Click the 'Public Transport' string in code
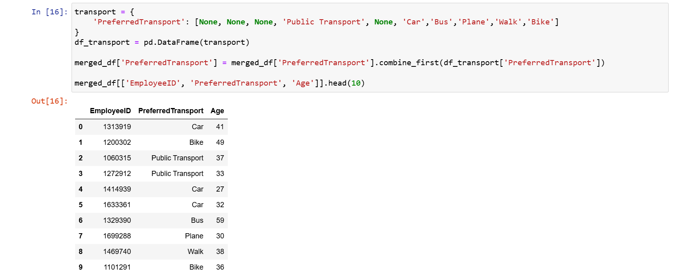This screenshot has width=679, height=280. pos(324,22)
